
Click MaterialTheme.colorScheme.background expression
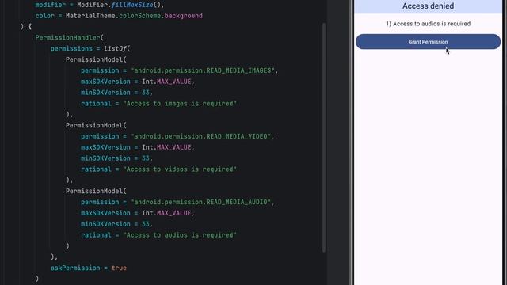[x=134, y=16]
